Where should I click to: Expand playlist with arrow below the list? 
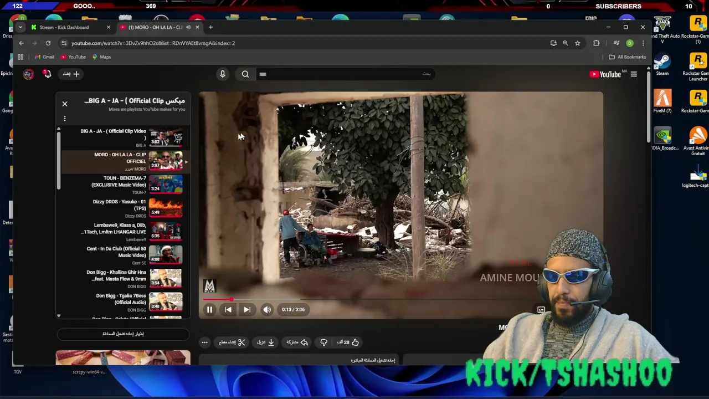58,316
